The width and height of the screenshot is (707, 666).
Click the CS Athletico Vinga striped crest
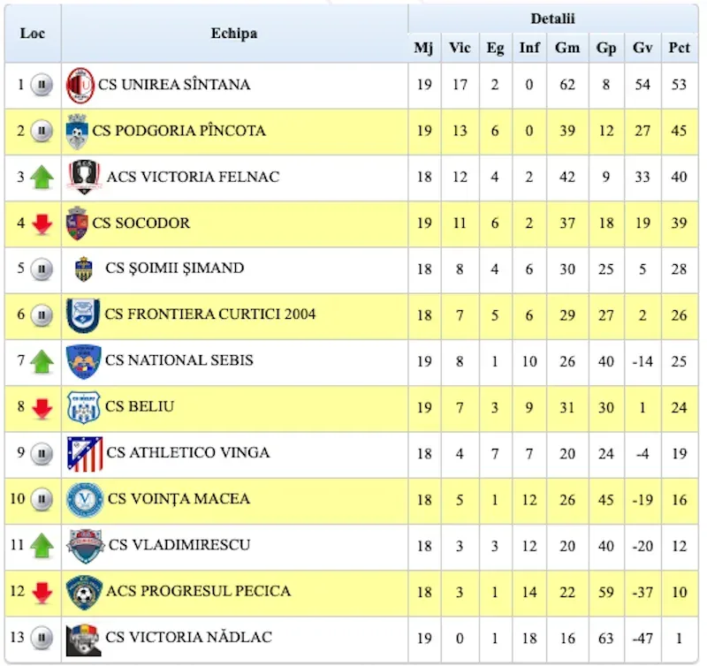click(84, 454)
